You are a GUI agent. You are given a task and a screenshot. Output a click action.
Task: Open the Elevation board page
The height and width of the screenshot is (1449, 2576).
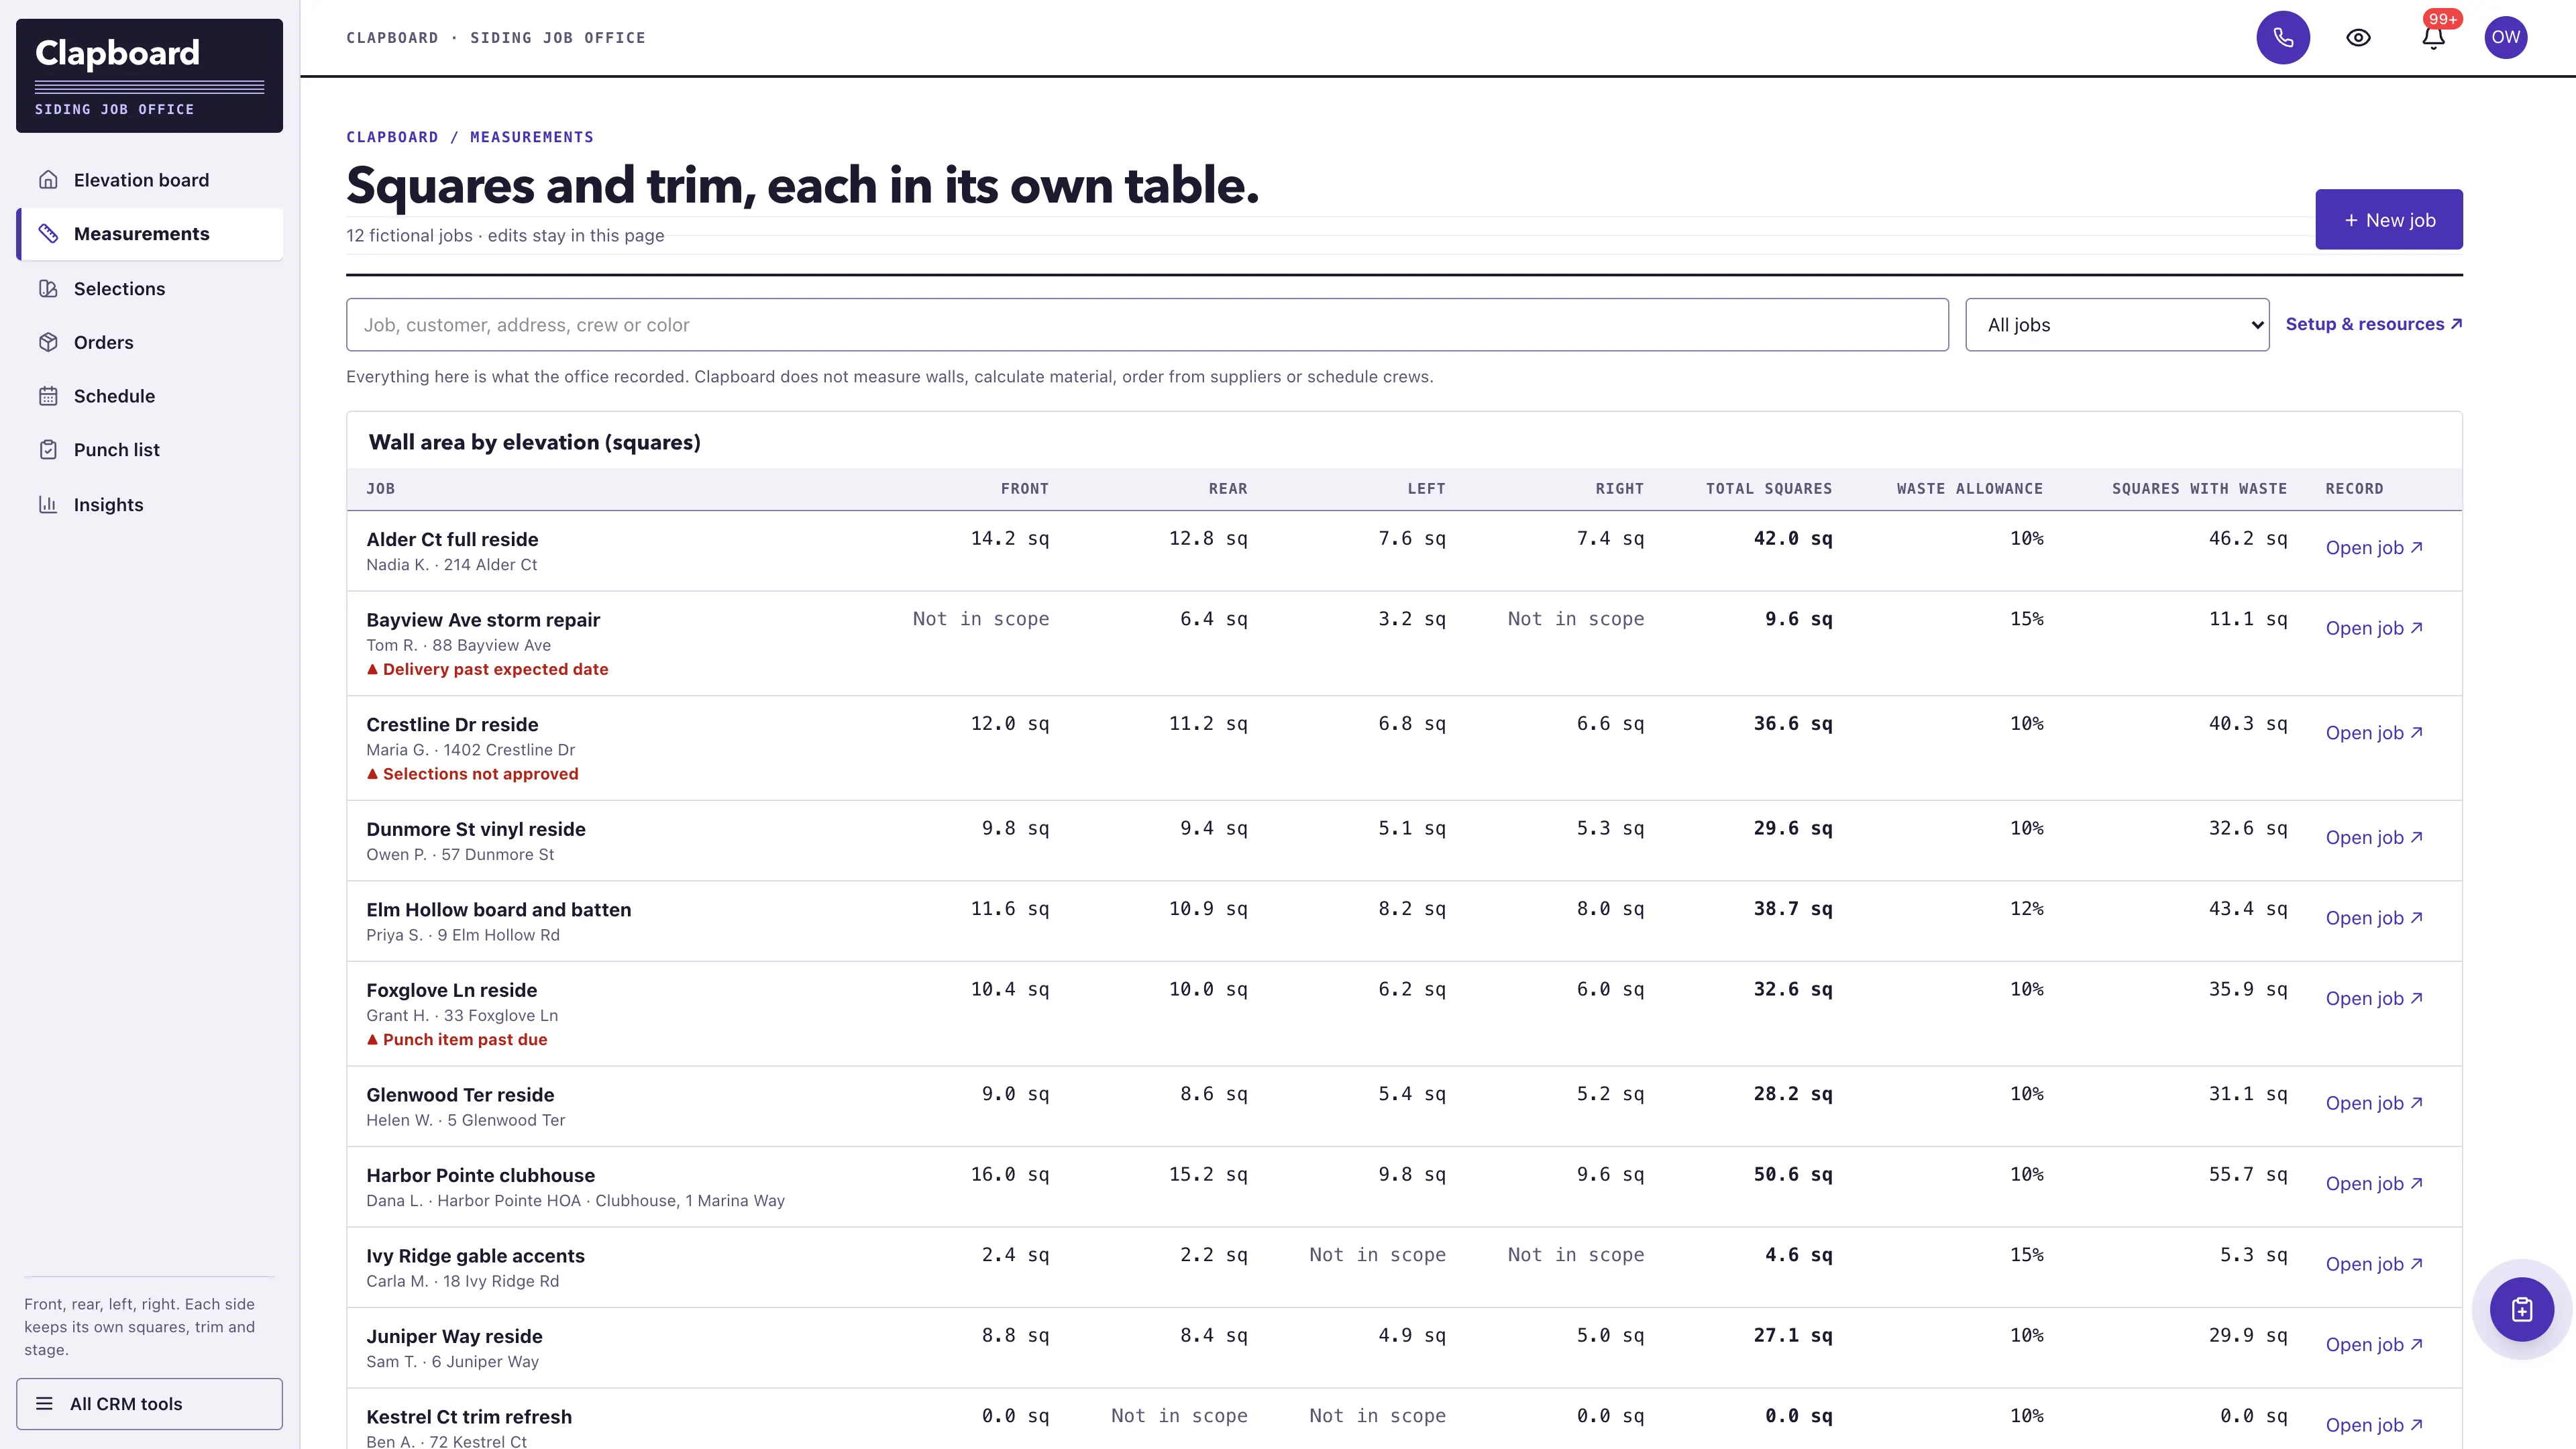(150, 180)
